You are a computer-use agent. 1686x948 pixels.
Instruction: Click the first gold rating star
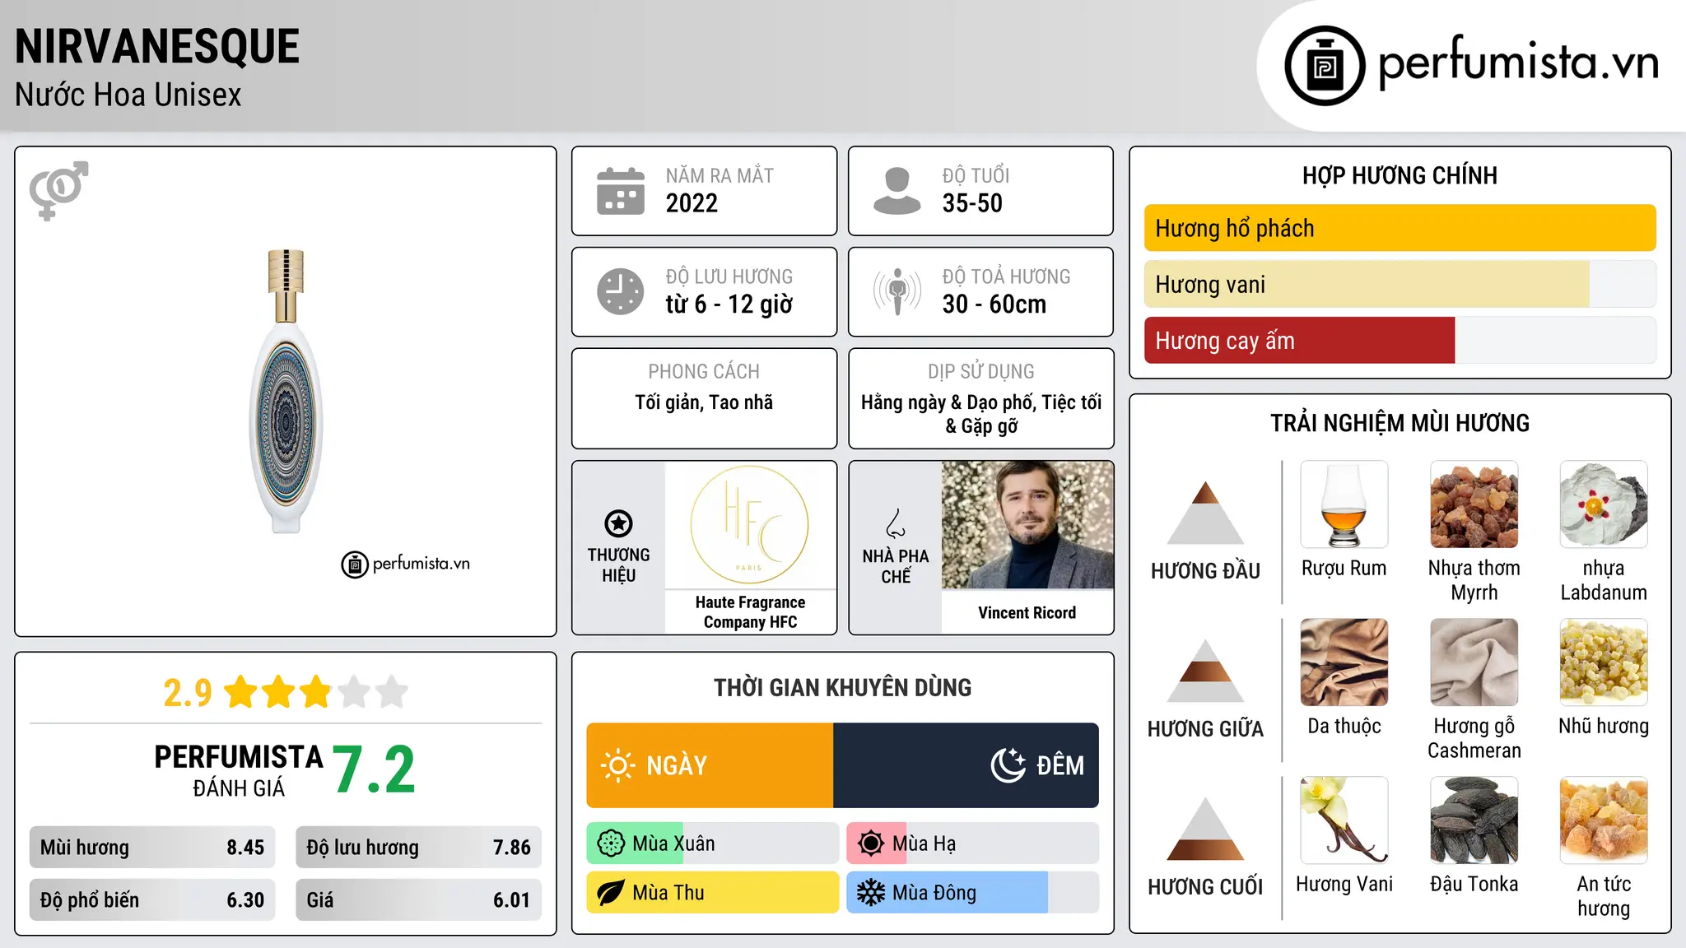pos(241,692)
